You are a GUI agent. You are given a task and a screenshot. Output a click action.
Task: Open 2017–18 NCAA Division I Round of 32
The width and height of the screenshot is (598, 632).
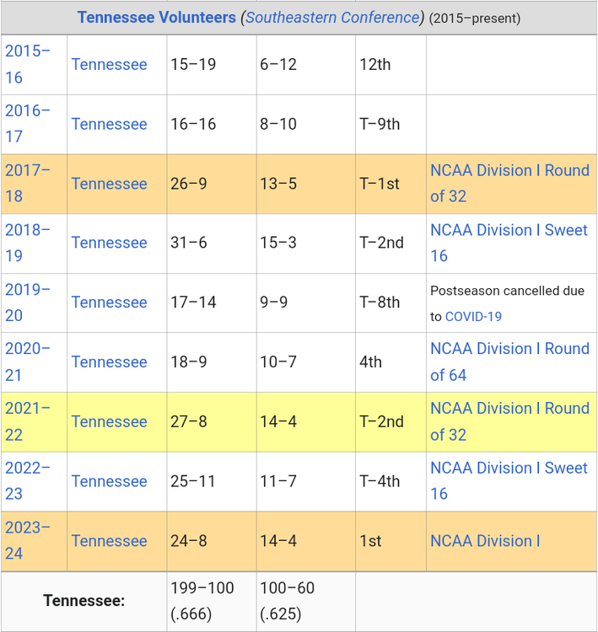pyautogui.click(x=509, y=183)
